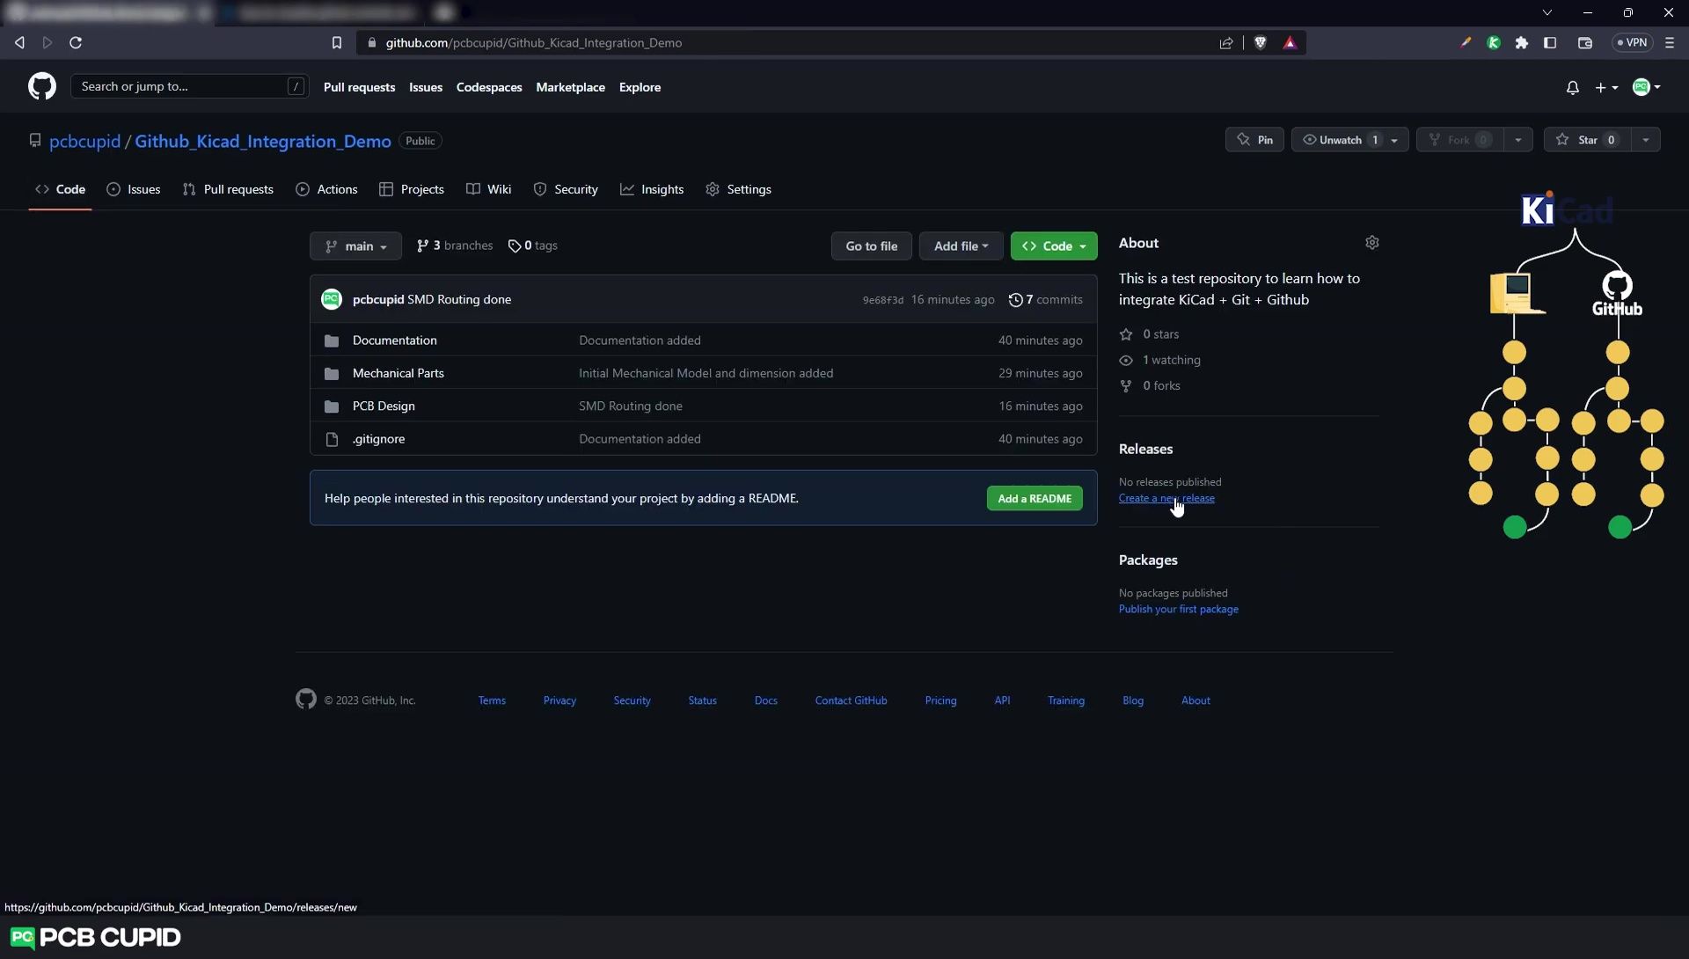Open the tab search chevron in title bar
The width and height of the screenshot is (1689, 959).
1547,12
